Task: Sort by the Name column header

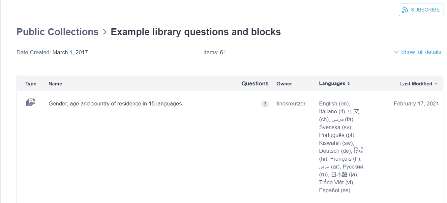Action: pos(55,84)
